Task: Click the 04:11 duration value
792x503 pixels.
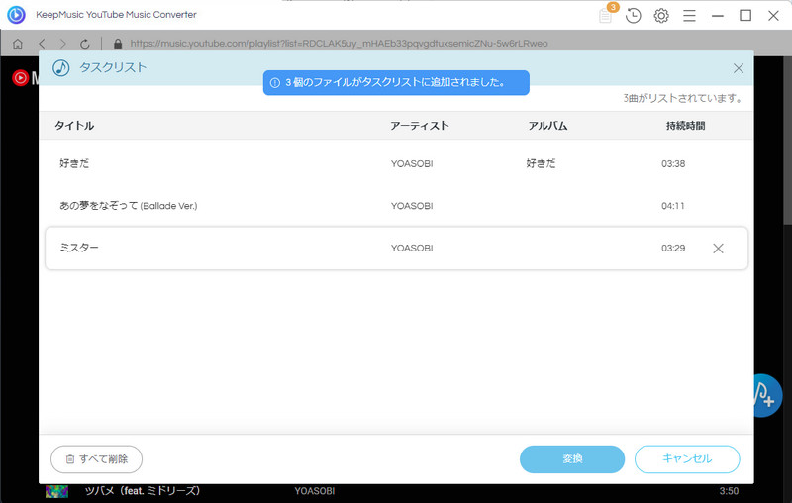Action: point(673,206)
